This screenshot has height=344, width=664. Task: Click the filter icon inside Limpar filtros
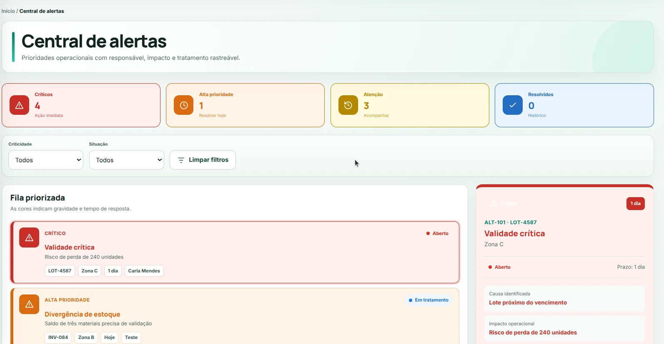pyautogui.click(x=181, y=160)
